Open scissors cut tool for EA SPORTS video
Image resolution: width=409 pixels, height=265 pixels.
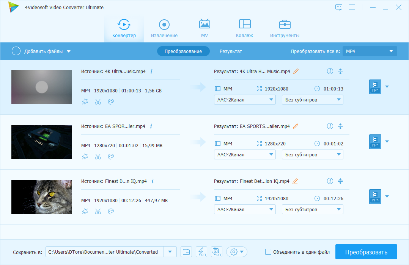coord(98,157)
